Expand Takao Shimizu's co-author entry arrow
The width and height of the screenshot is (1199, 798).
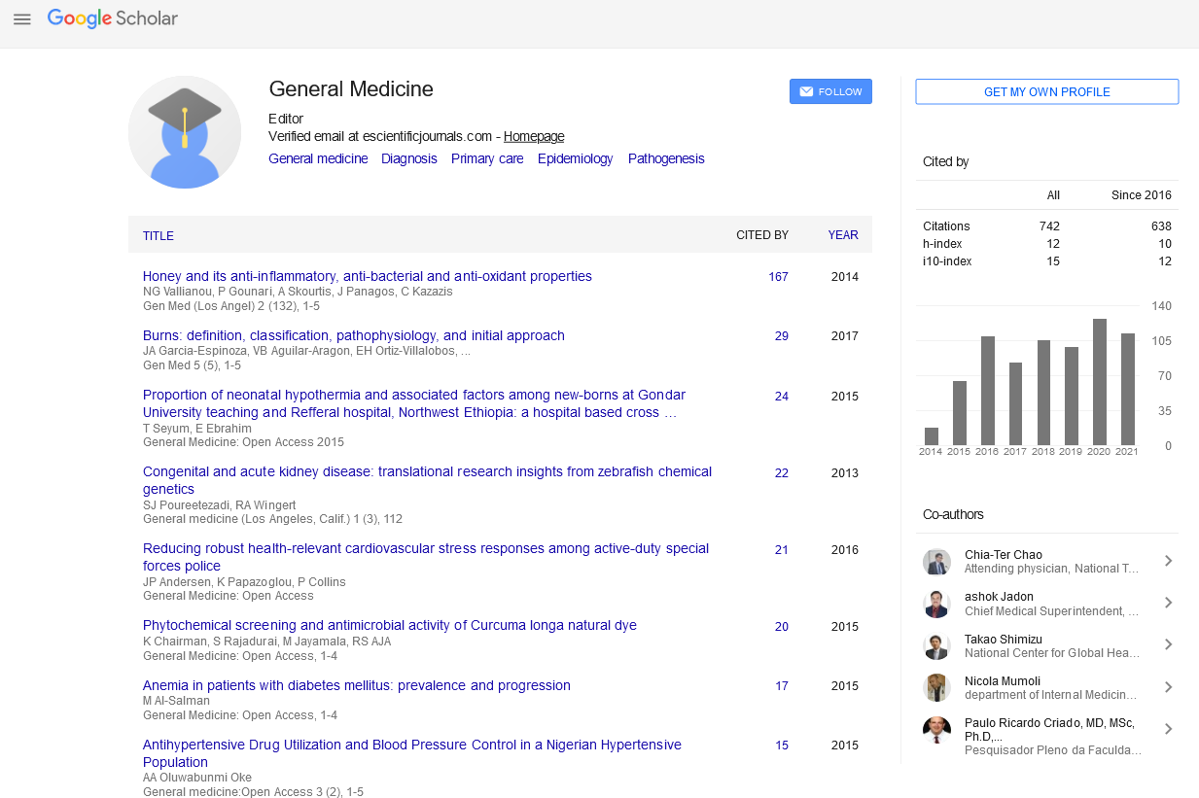[x=1168, y=644]
